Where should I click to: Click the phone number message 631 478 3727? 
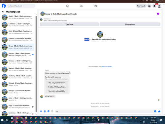[x=50, y=96]
